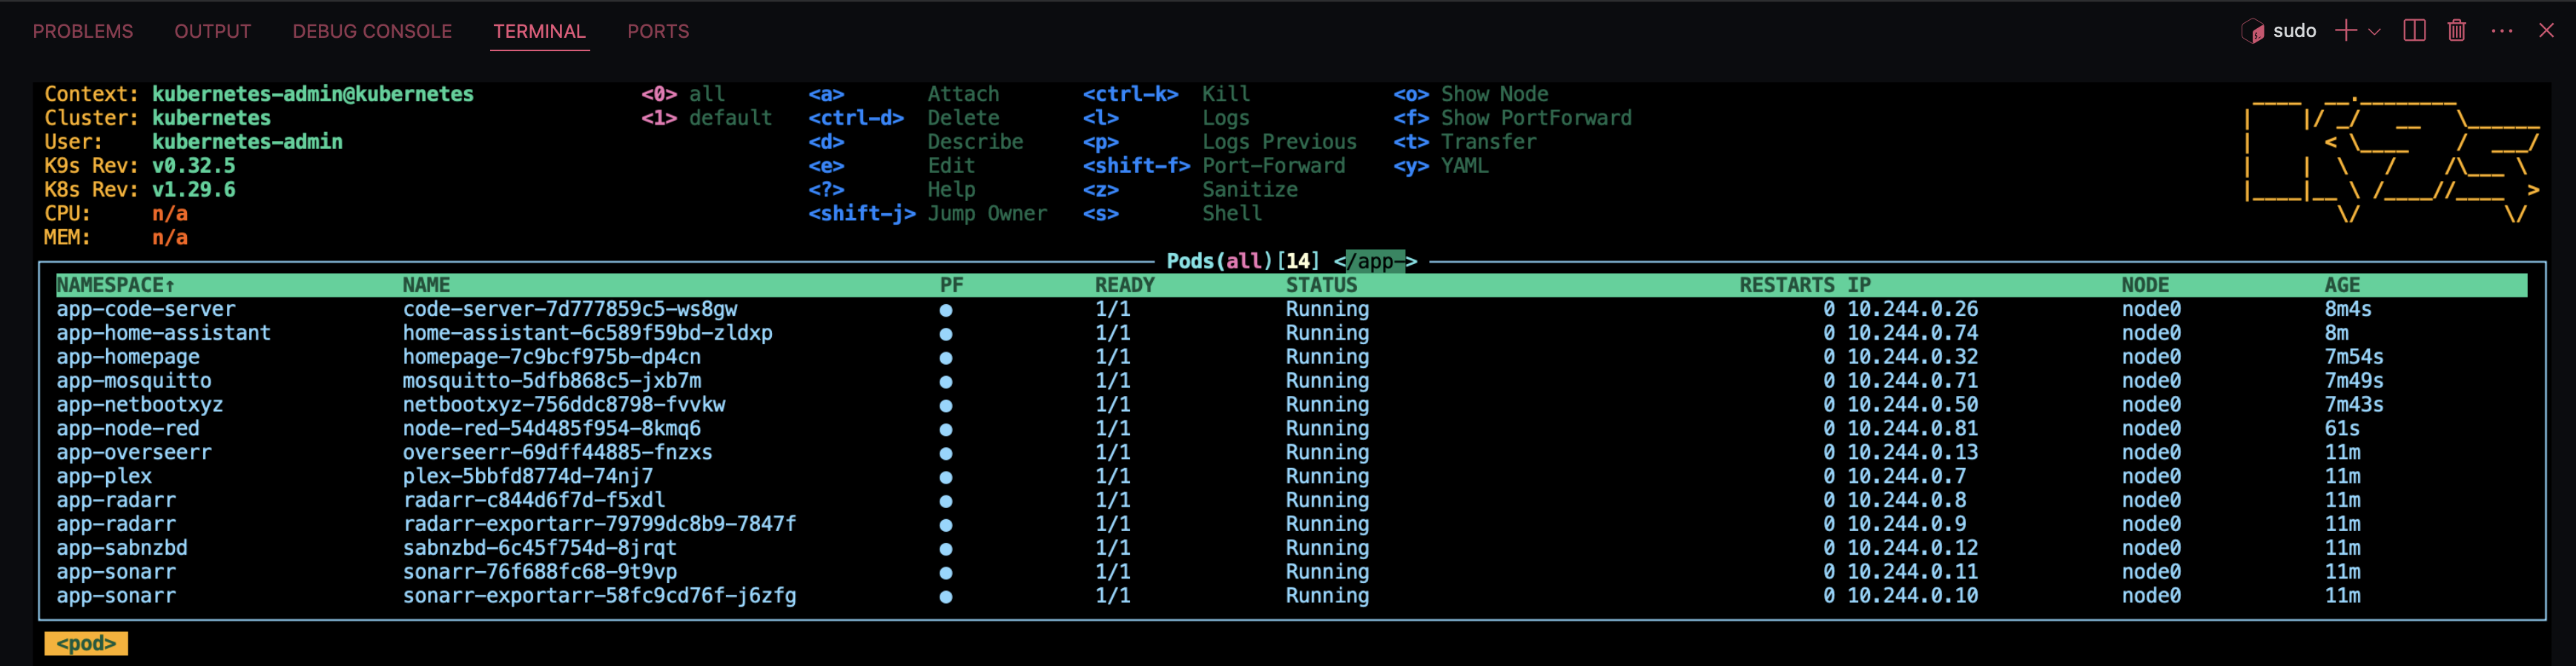Click the STATUS column header
The image size is (2576, 666).
[1321, 285]
